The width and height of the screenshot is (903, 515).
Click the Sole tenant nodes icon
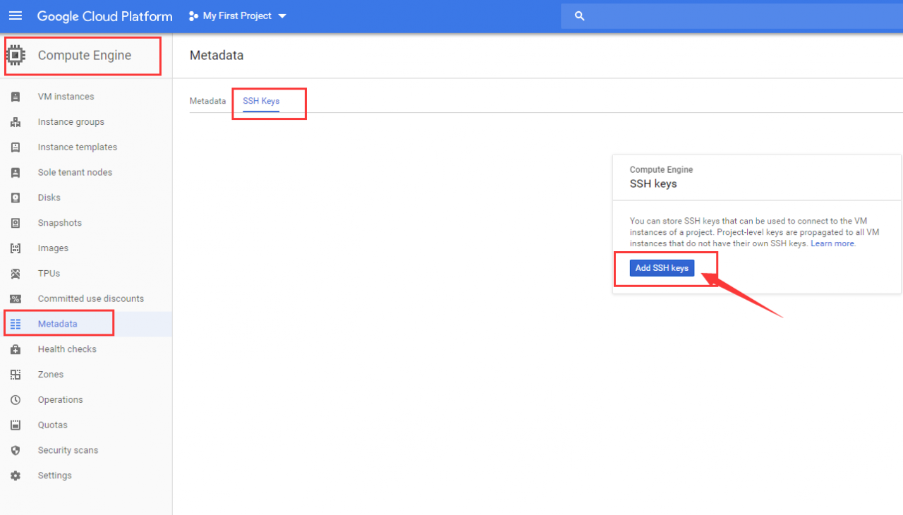tap(16, 172)
